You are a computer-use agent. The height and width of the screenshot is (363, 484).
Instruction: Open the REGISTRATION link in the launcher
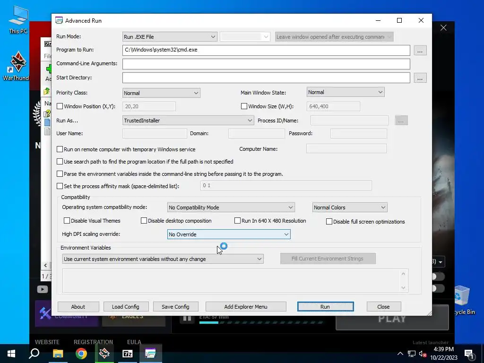pos(93,342)
